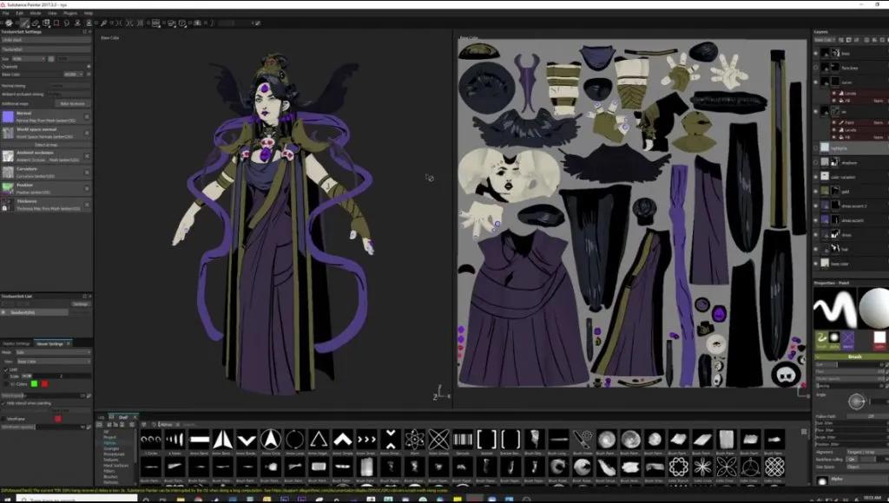Screen dimensions: 889x503
Task: Open the Mode dropdown in Viewer Settings
Action: pos(54,351)
